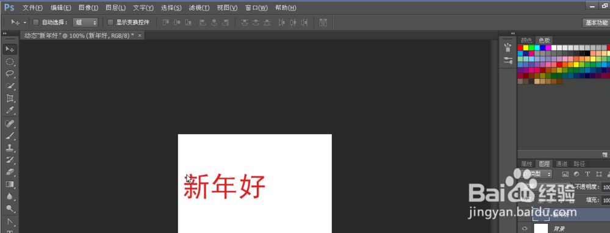
Task: Select the Elliptical Marquee tool
Action: (10, 62)
